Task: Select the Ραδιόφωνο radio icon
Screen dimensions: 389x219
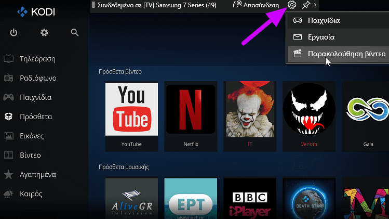Action: [x=9, y=78]
